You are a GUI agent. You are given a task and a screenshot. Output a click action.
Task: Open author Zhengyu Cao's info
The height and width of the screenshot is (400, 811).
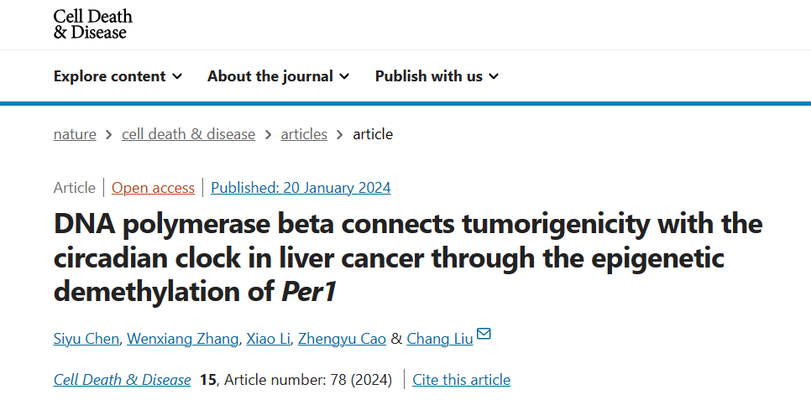coord(342,339)
